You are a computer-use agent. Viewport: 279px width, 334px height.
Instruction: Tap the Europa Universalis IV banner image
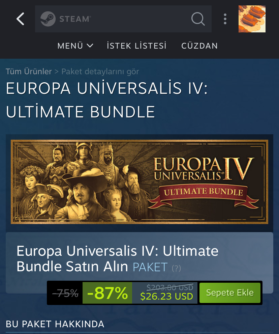pos(139,182)
